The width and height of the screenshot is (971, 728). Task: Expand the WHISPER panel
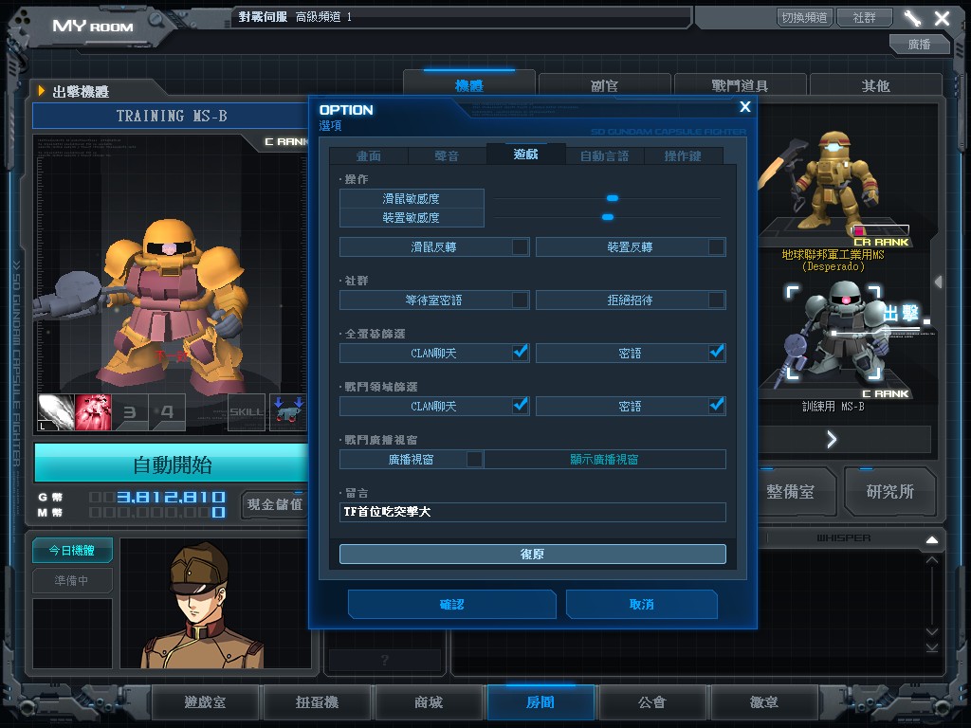(x=931, y=539)
